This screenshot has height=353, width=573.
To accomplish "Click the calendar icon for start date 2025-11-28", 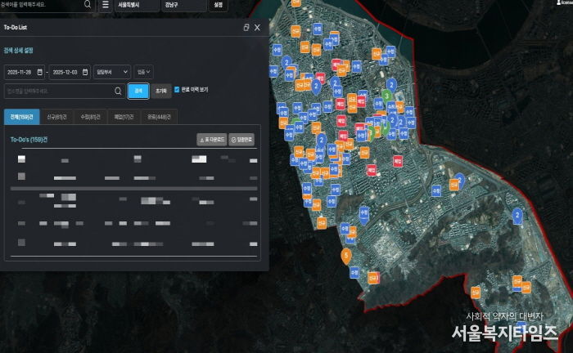I will click(42, 72).
